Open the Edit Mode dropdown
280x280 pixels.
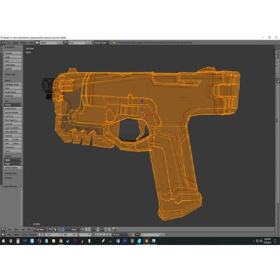pyautogui.click(x=40, y=230)
